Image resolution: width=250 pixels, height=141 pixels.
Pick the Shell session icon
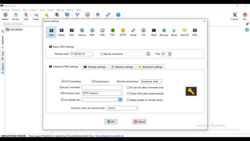[x=154, y=32]
